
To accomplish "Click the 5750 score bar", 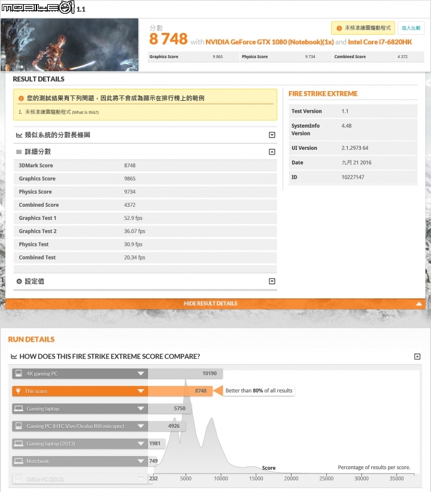I will pos(169,409).
